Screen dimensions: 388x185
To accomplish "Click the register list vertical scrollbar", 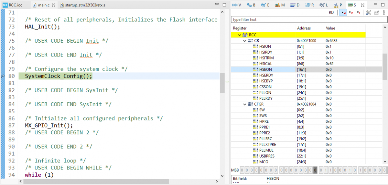I will point(384,66).
